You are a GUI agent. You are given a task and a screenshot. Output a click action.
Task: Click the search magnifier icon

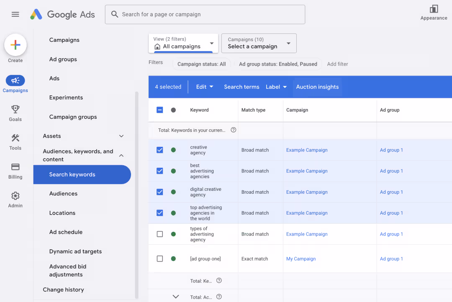click(x=114, y=14)
